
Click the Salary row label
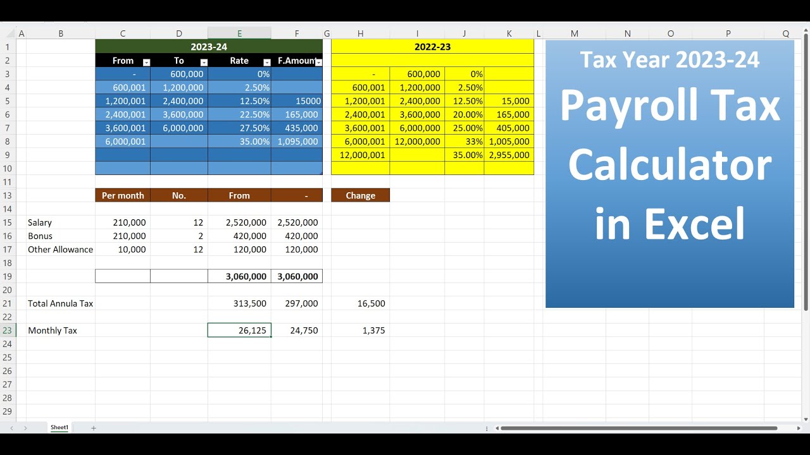coord(40,222)
